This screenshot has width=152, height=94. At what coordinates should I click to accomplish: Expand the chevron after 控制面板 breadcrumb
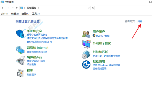pos(39,8)
